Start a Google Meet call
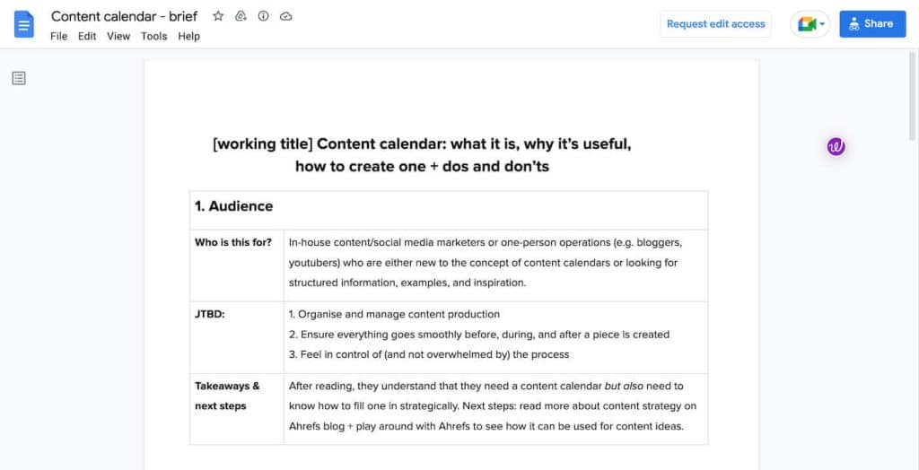This screenshot has height=470, width=919. tap(810, 24)
